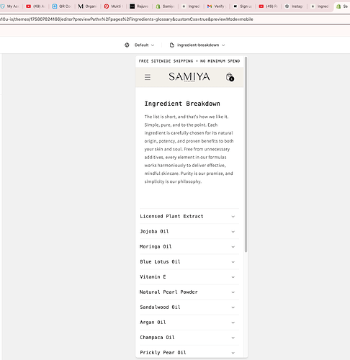Switch to the Sign u browser tab
The height and width of the screenshot is (360, 350).
point(243,6)
